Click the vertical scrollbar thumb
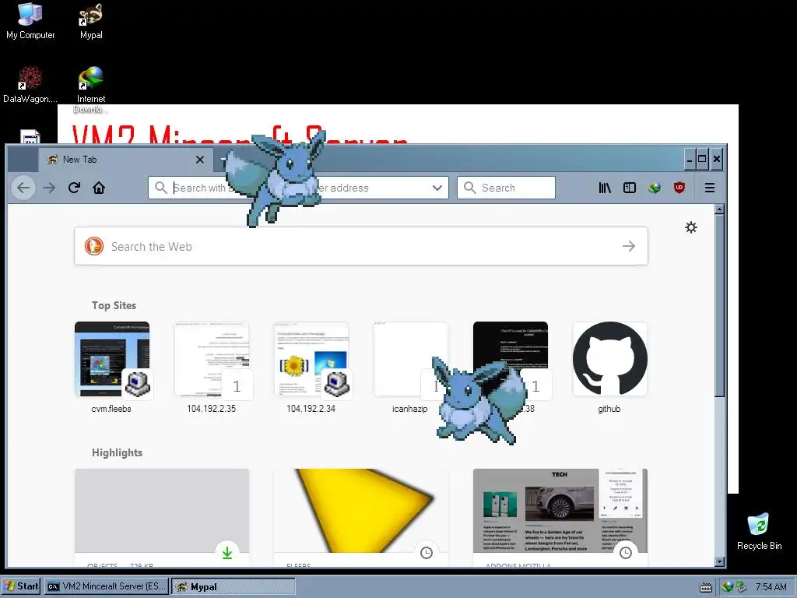 (719, 305)
